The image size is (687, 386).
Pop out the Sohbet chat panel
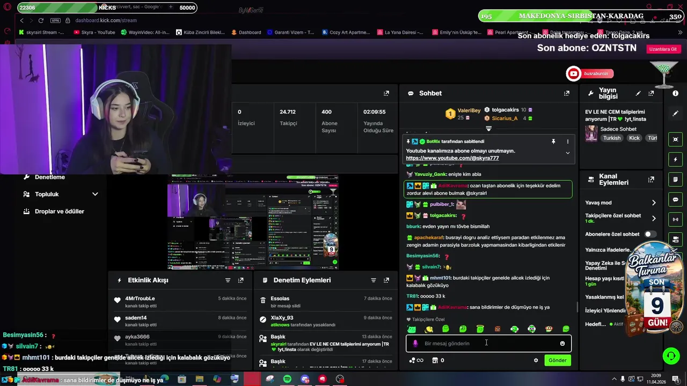[566, 93]
